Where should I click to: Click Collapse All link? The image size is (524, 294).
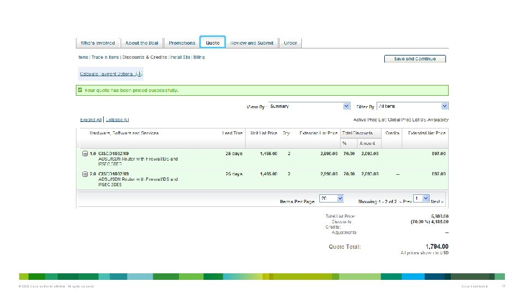pos(117,120)
